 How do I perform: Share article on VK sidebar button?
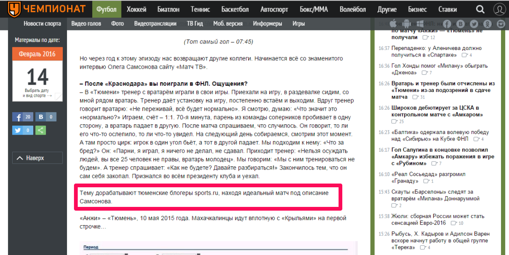tap(46, 117)
